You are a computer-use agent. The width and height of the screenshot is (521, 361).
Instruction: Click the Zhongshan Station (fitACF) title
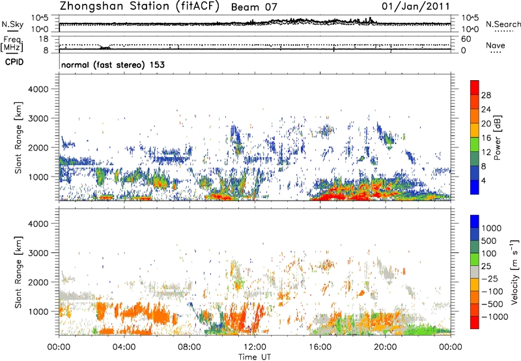pyautogui.click(x=139, y=7)
